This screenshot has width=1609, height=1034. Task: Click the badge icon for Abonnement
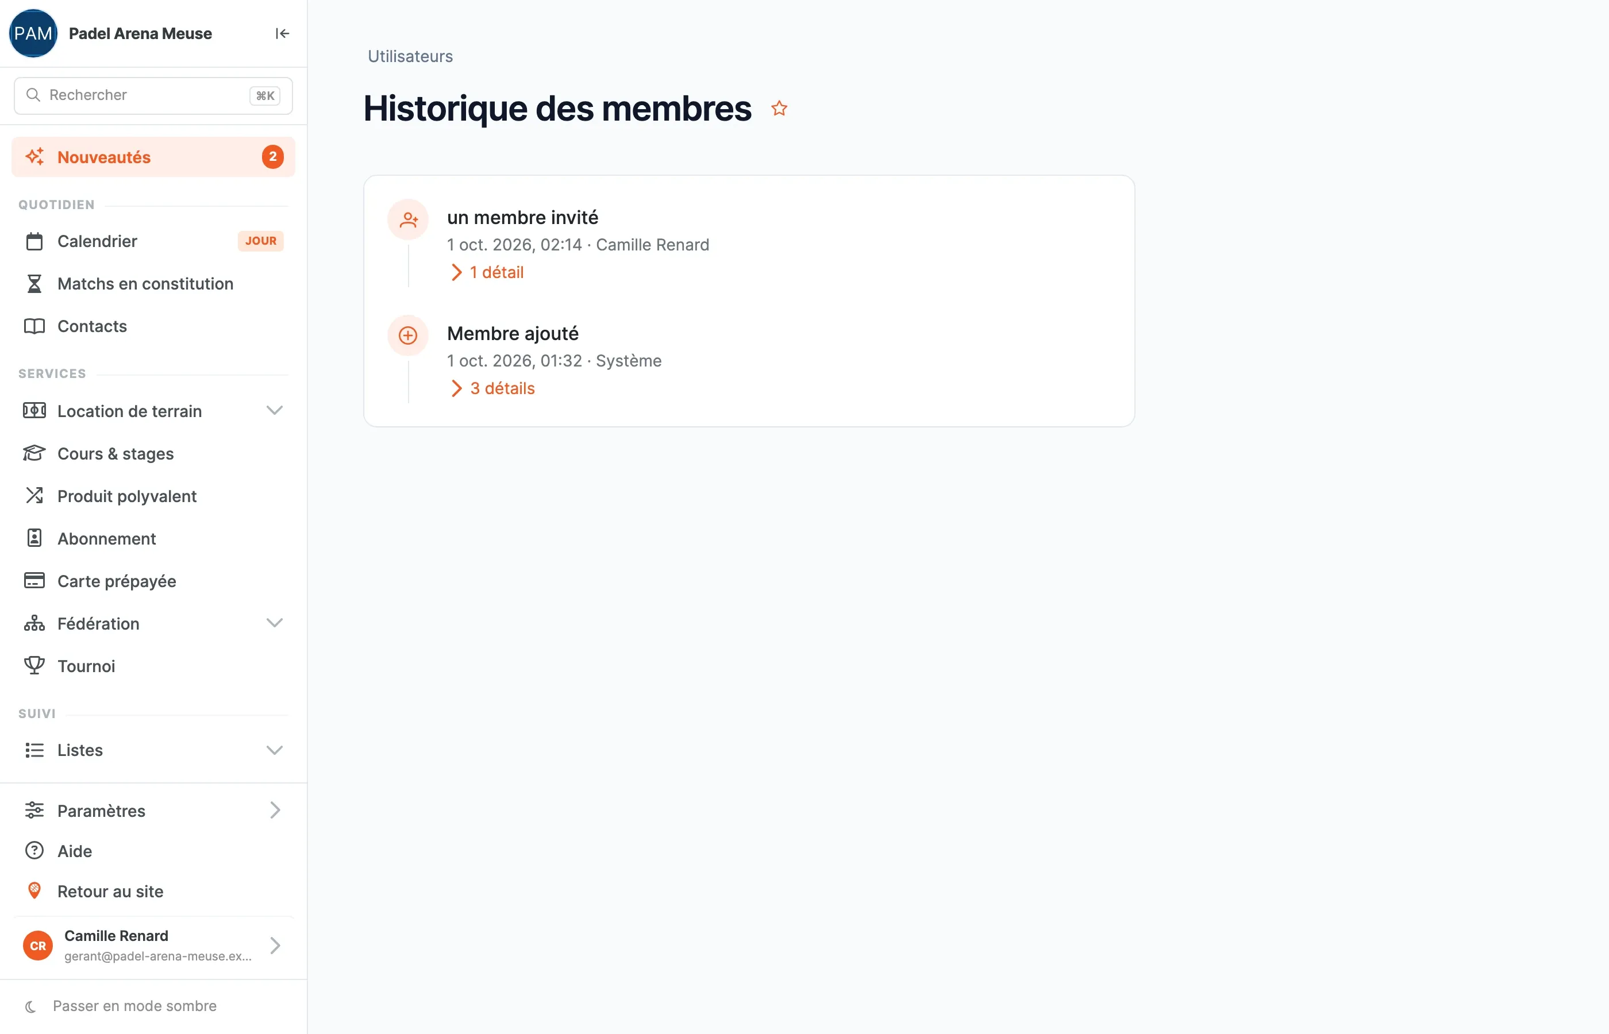pos(34,538)
